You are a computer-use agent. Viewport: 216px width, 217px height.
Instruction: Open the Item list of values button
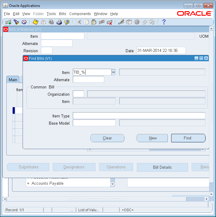pyautogui.click(x=114, y=72)
